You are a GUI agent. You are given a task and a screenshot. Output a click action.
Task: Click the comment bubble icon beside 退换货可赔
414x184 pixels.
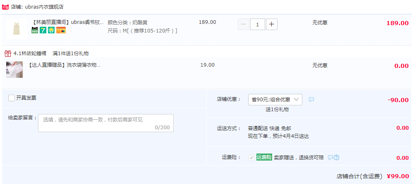[x=330, y=158]
